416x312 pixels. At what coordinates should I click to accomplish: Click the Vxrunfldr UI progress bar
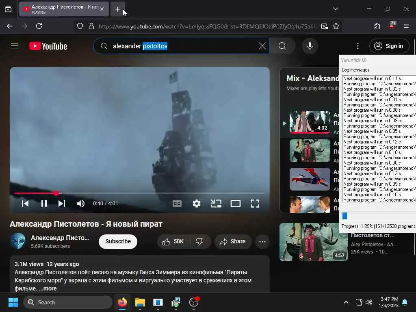(x=379, y=216)
